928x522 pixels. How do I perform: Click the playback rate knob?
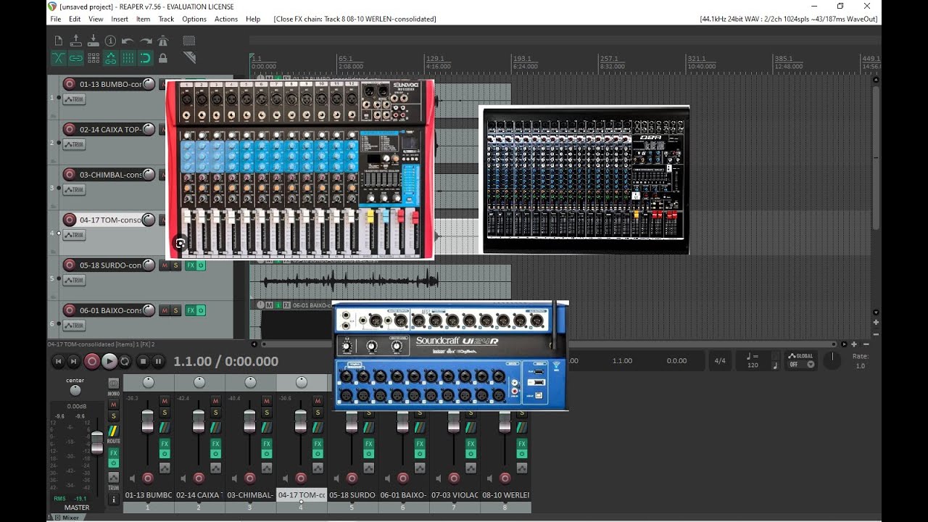pyautogui.click(x=832, y=360)
